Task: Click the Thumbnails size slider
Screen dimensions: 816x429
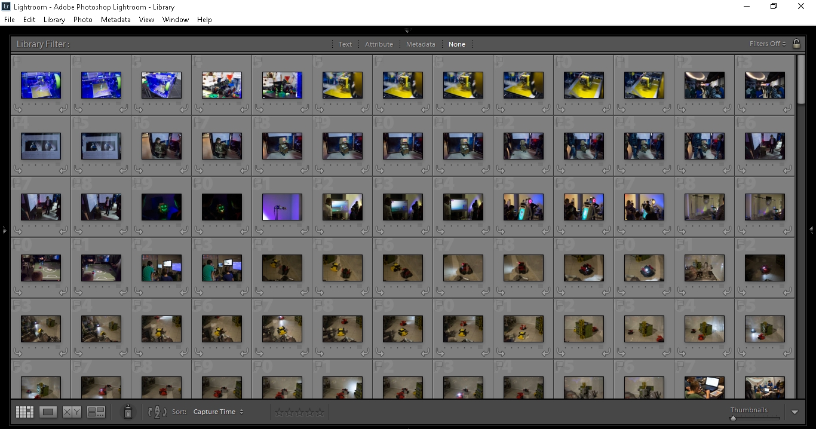Action: click(x=755, y=418)
